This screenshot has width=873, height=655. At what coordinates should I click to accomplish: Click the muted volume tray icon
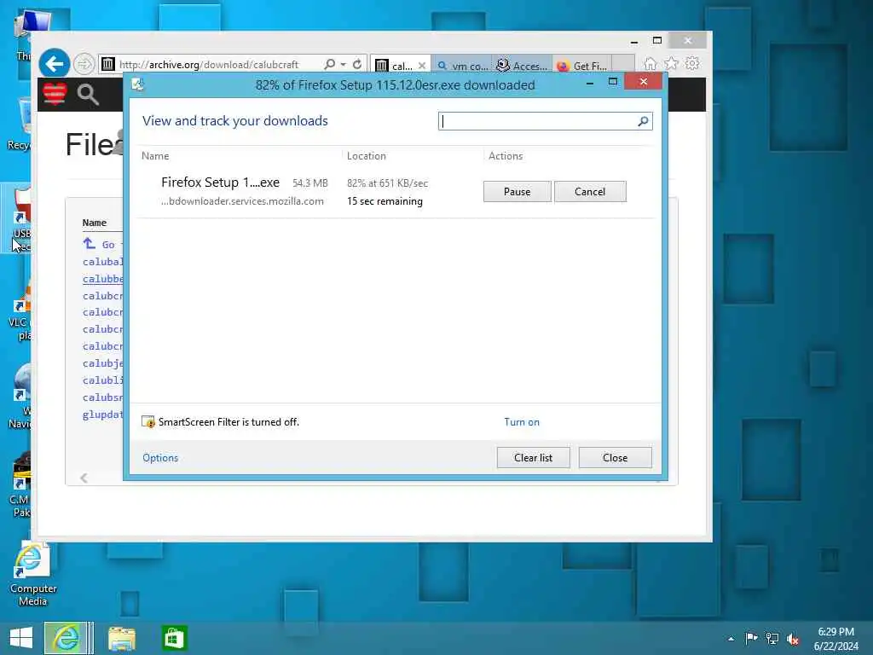click(794, 639)
